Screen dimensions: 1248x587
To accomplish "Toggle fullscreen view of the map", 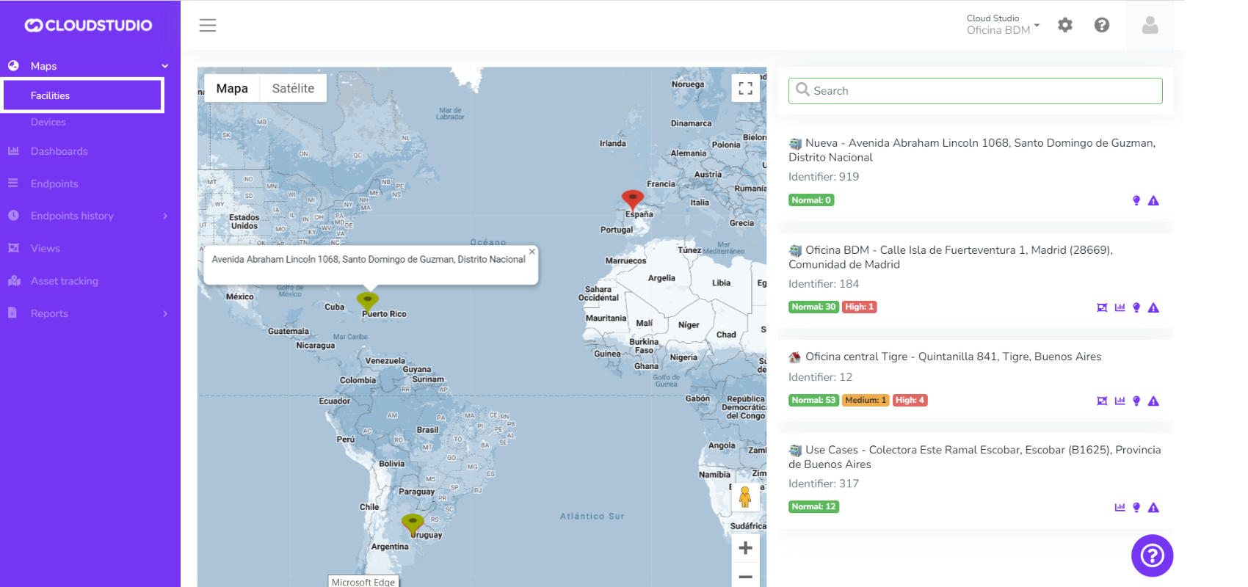I will click(746, 89).
